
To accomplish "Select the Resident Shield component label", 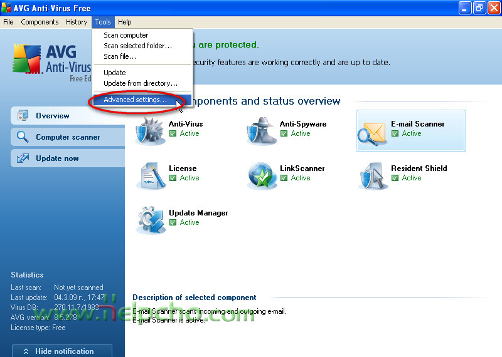I will [x=419, y=168].
